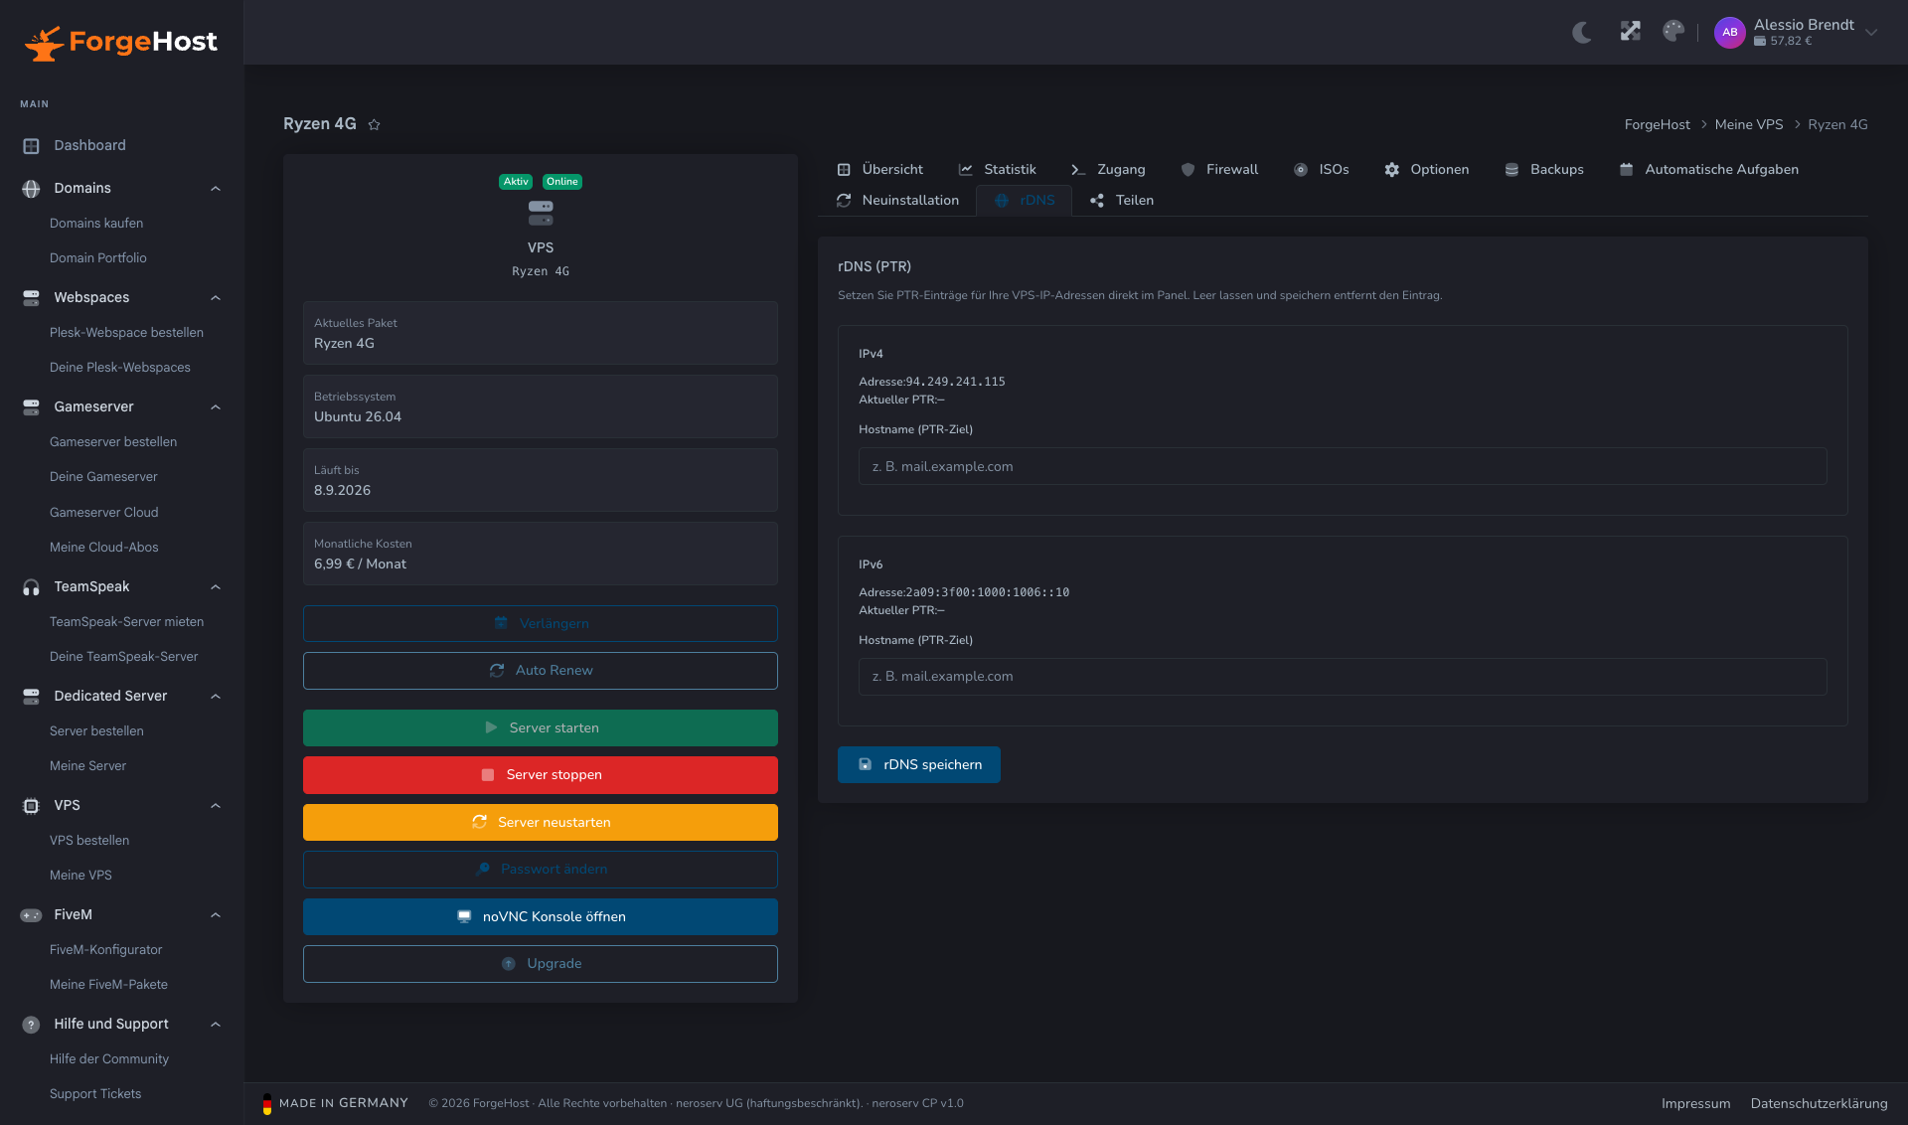
Task: Click the Dashboard grid icon
Action: pos(31,146)
